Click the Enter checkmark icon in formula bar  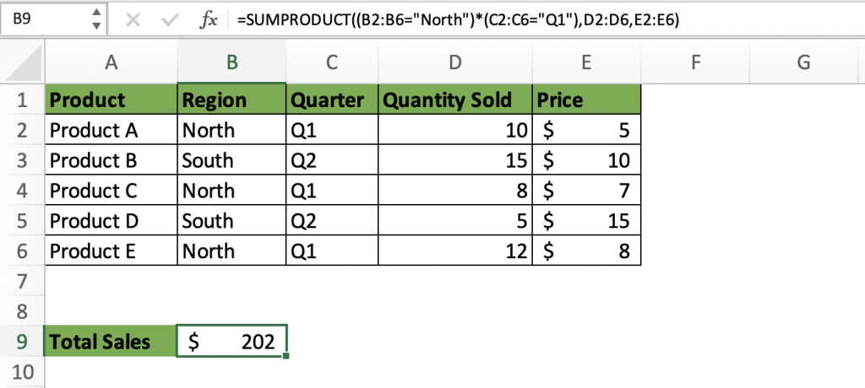pos(169,20)
